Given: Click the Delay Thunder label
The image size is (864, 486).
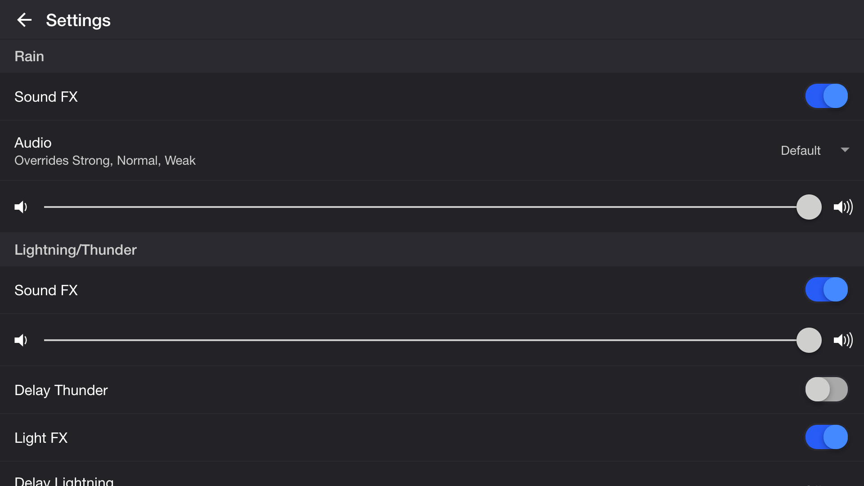Looking at the screenshot, I should [x=61, y=390].
